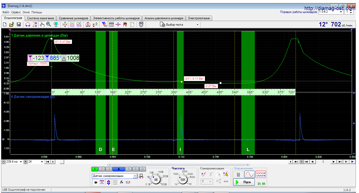The image size is (359, 193).
Task: Click the manual sync cursor icon
Action: click(x=226, y=174)
